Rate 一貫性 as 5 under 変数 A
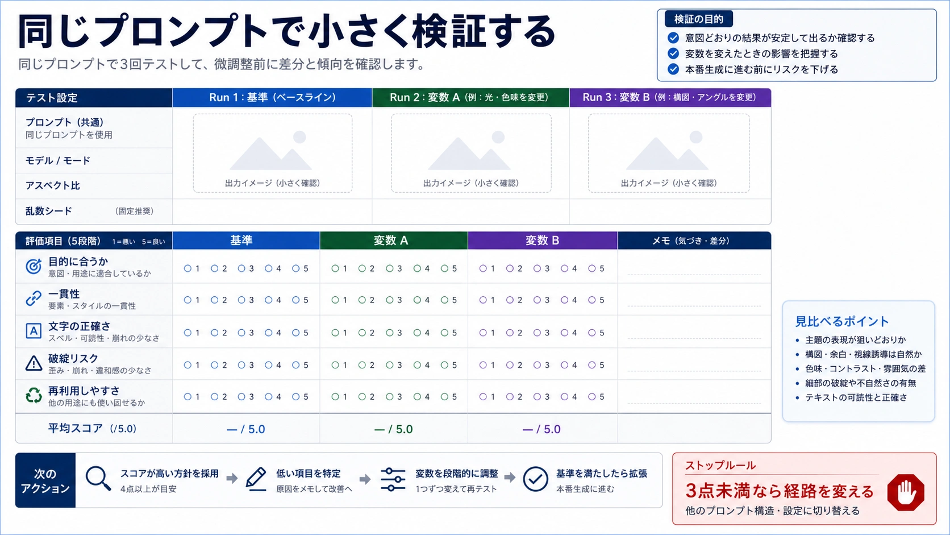This screenshot has height=535, width=950. [x=444, y=300]
